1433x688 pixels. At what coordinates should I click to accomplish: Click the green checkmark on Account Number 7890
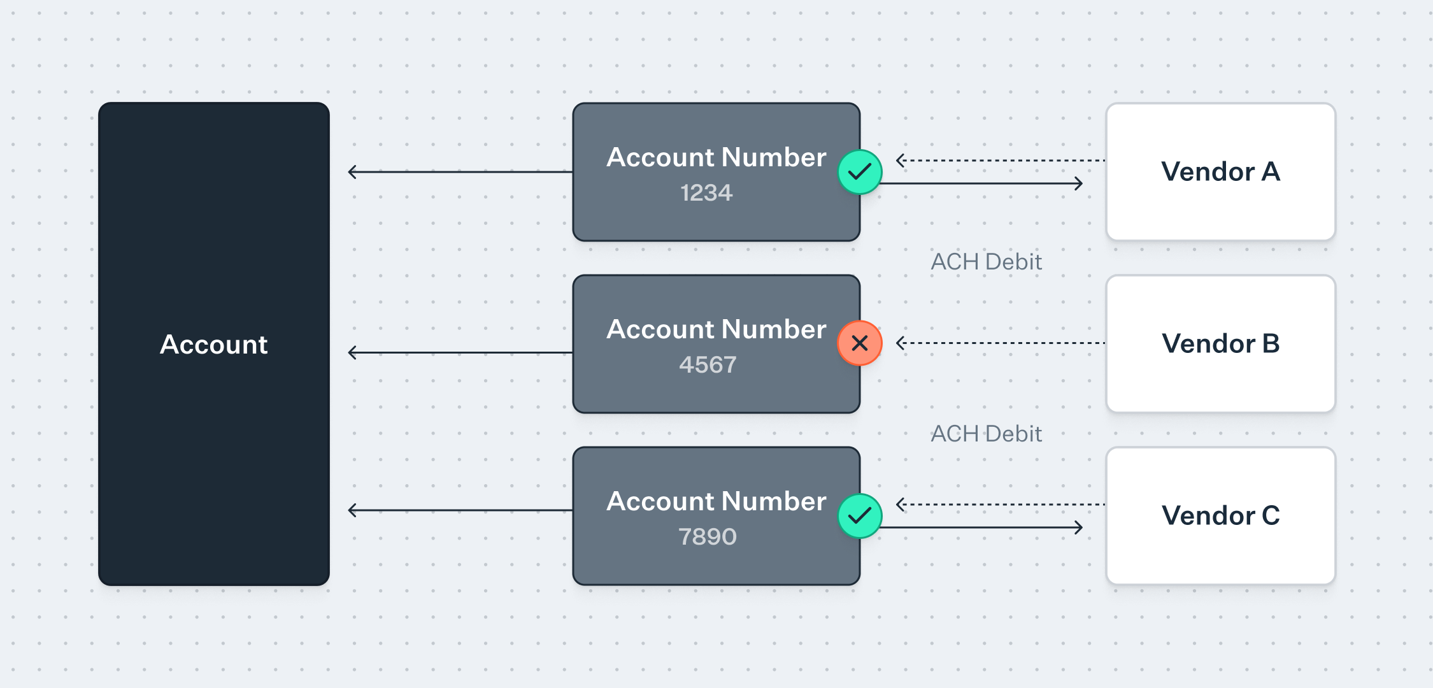860,515
